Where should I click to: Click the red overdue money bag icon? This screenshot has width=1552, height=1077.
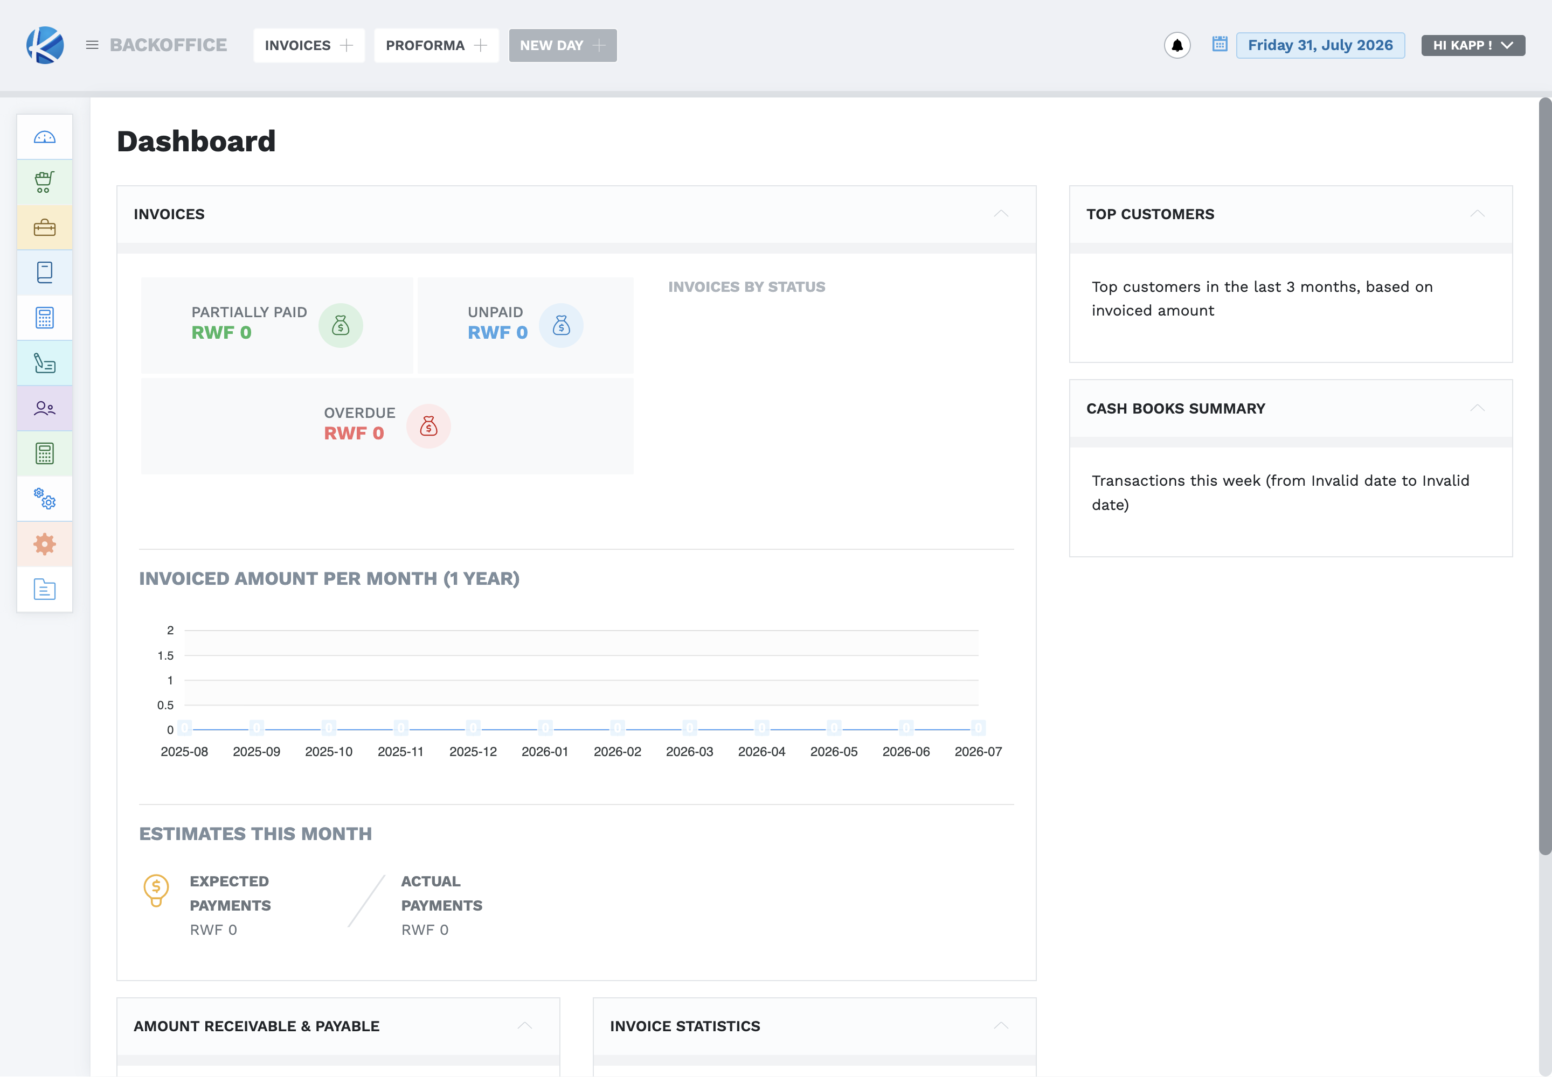click(x=429, y=426)
